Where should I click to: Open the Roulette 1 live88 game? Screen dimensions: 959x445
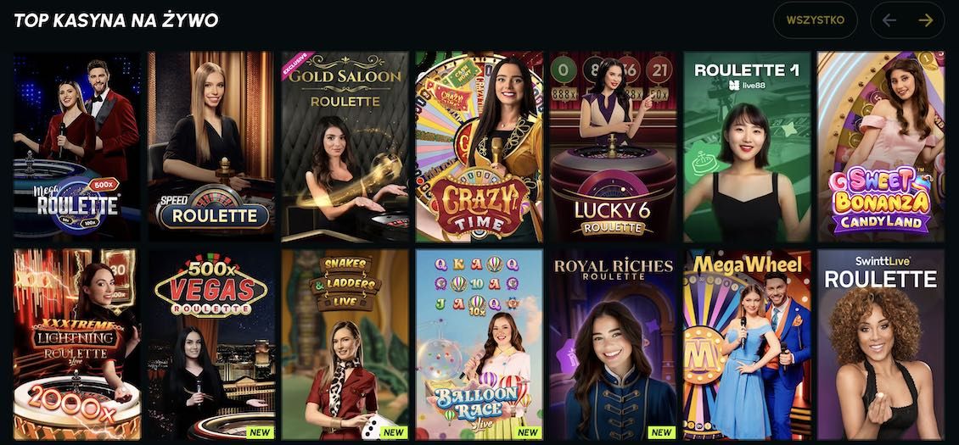pos(747,147)
